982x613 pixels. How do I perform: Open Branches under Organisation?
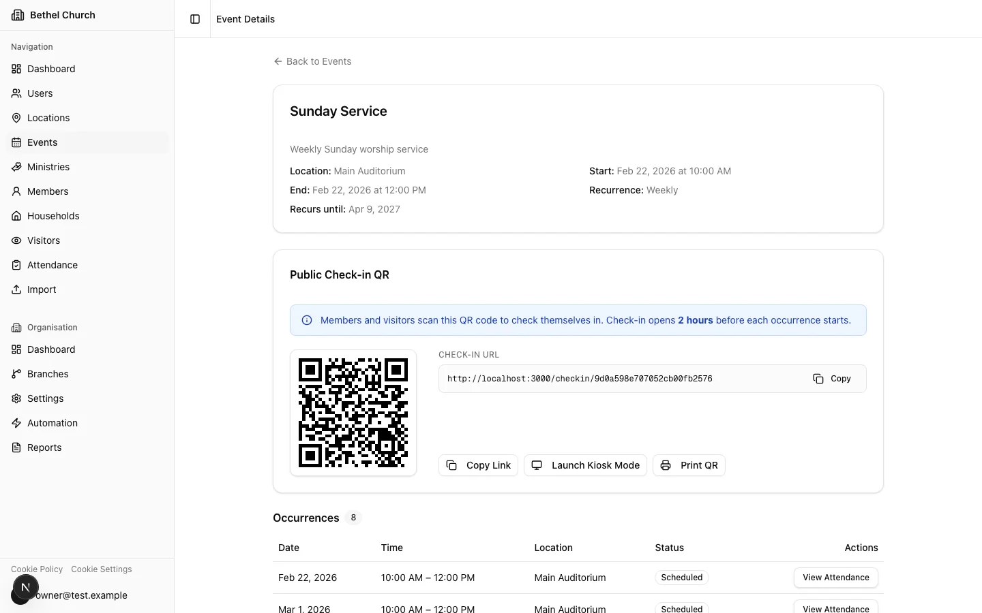tap(87, 374)
